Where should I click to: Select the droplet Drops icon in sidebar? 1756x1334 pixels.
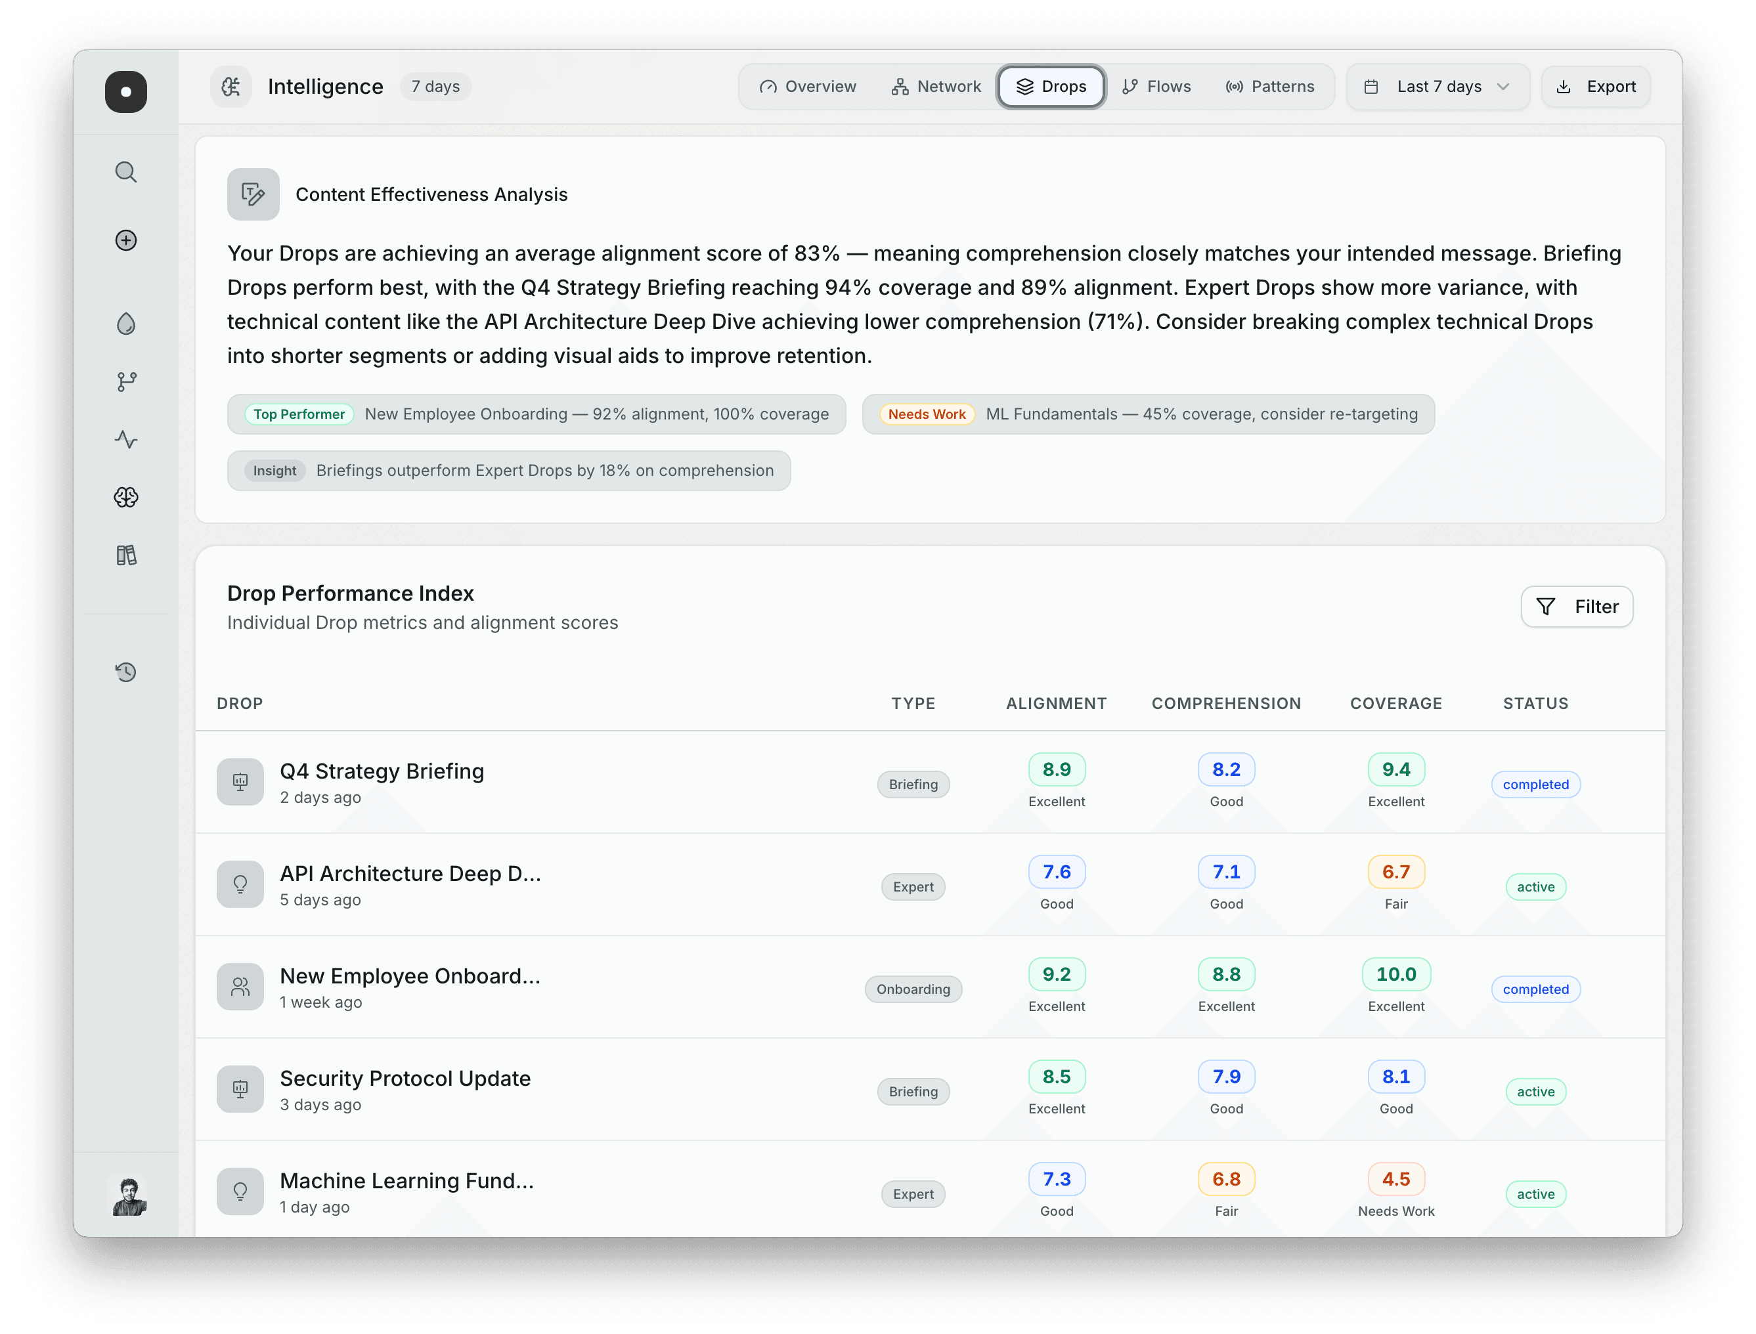125,323
